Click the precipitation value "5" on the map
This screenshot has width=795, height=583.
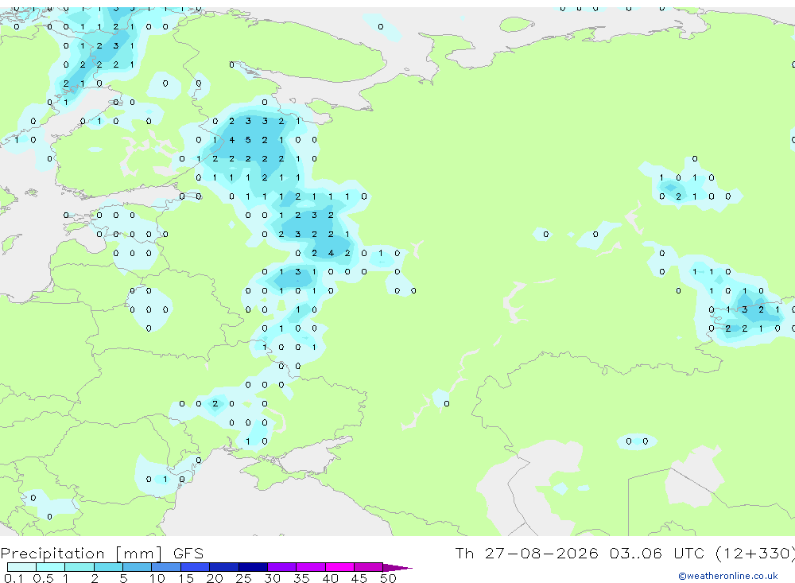(248, 140)
